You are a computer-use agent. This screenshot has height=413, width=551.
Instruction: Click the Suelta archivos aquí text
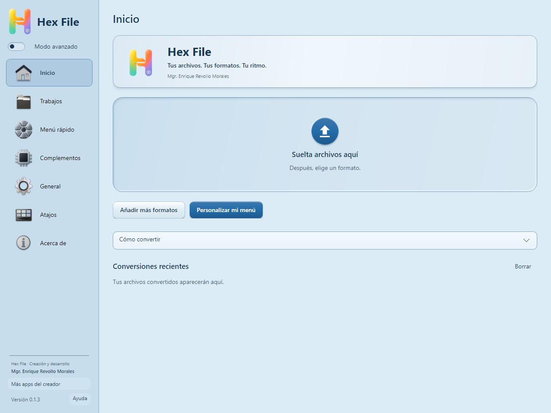coord(325,154)
